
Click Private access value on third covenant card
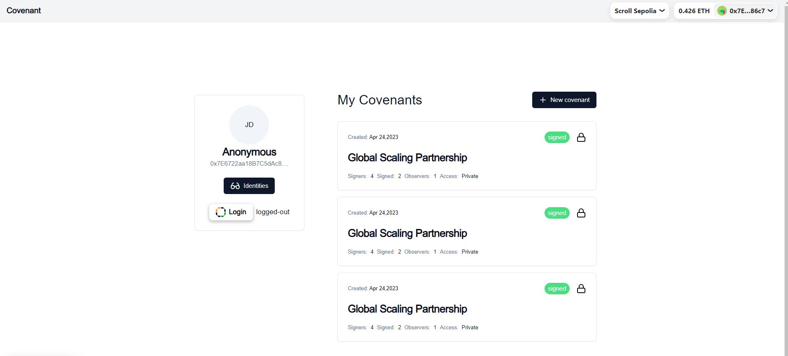(470, 328)
